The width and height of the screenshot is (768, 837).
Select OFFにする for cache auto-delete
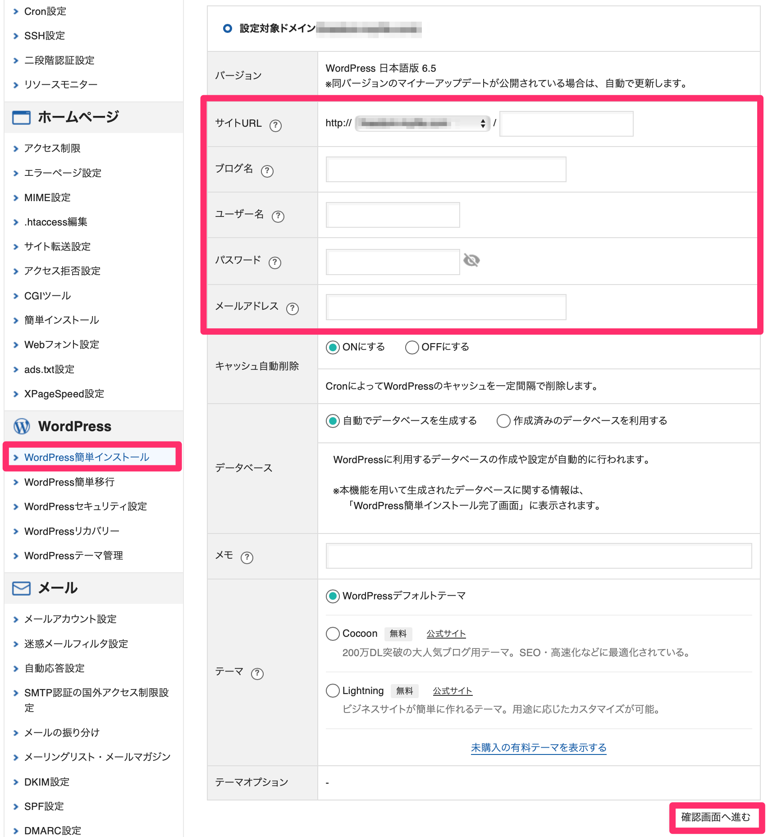click(x=412, y=347)
